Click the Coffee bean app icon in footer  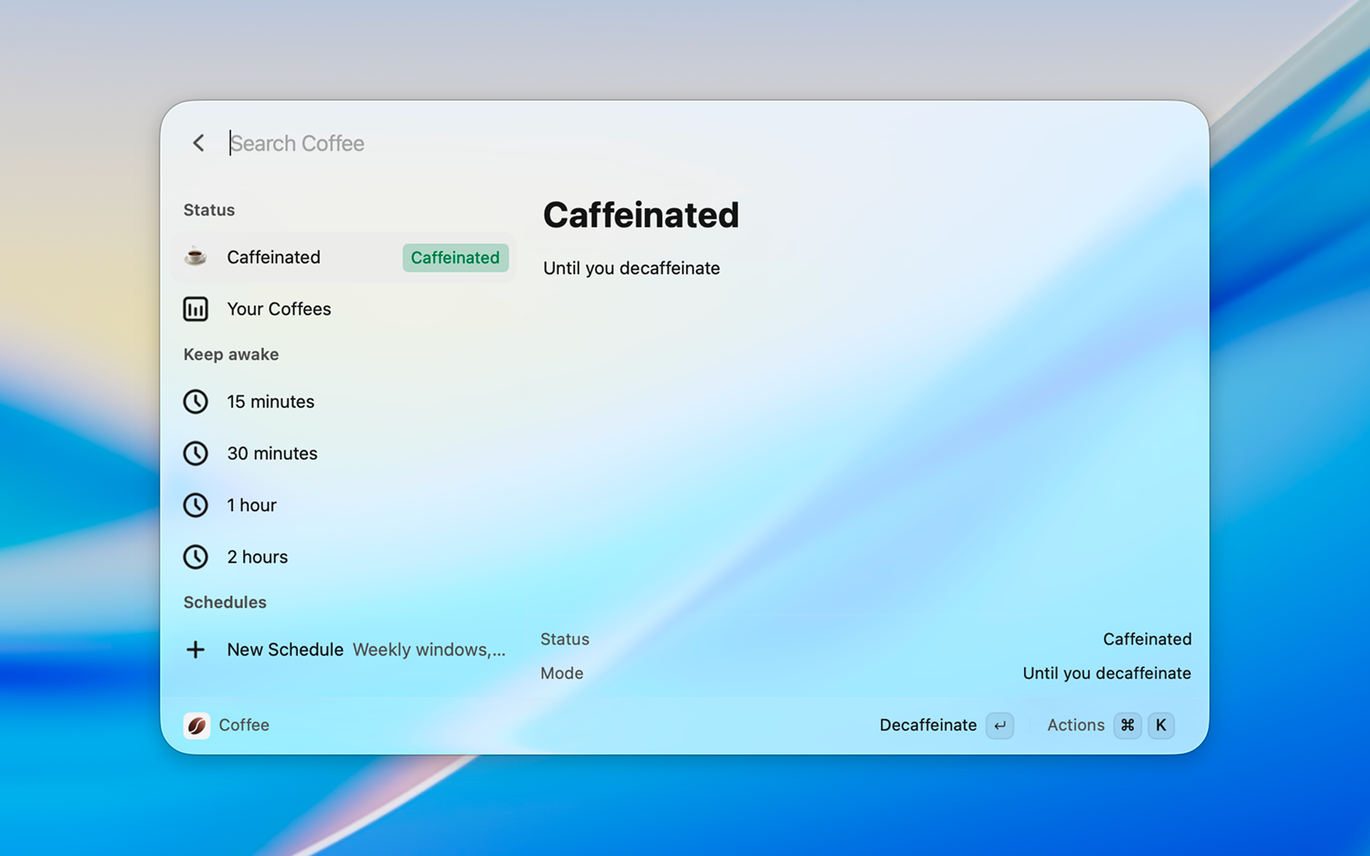[197, 725]
